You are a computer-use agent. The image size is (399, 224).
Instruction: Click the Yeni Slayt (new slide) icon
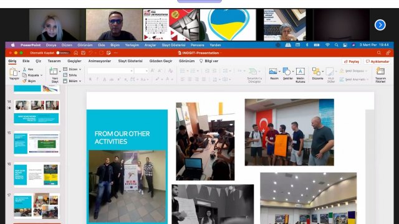click(54, 72)
